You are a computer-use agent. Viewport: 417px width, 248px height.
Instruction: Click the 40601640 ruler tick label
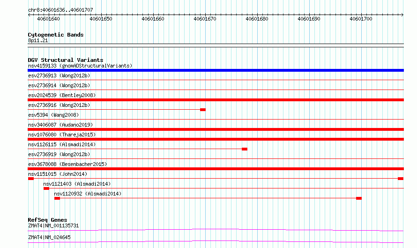pos(48,19)
